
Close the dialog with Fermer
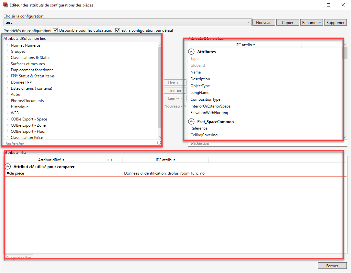(332, 266)
